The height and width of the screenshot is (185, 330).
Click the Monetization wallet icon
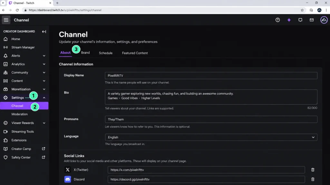click(5, 89)
